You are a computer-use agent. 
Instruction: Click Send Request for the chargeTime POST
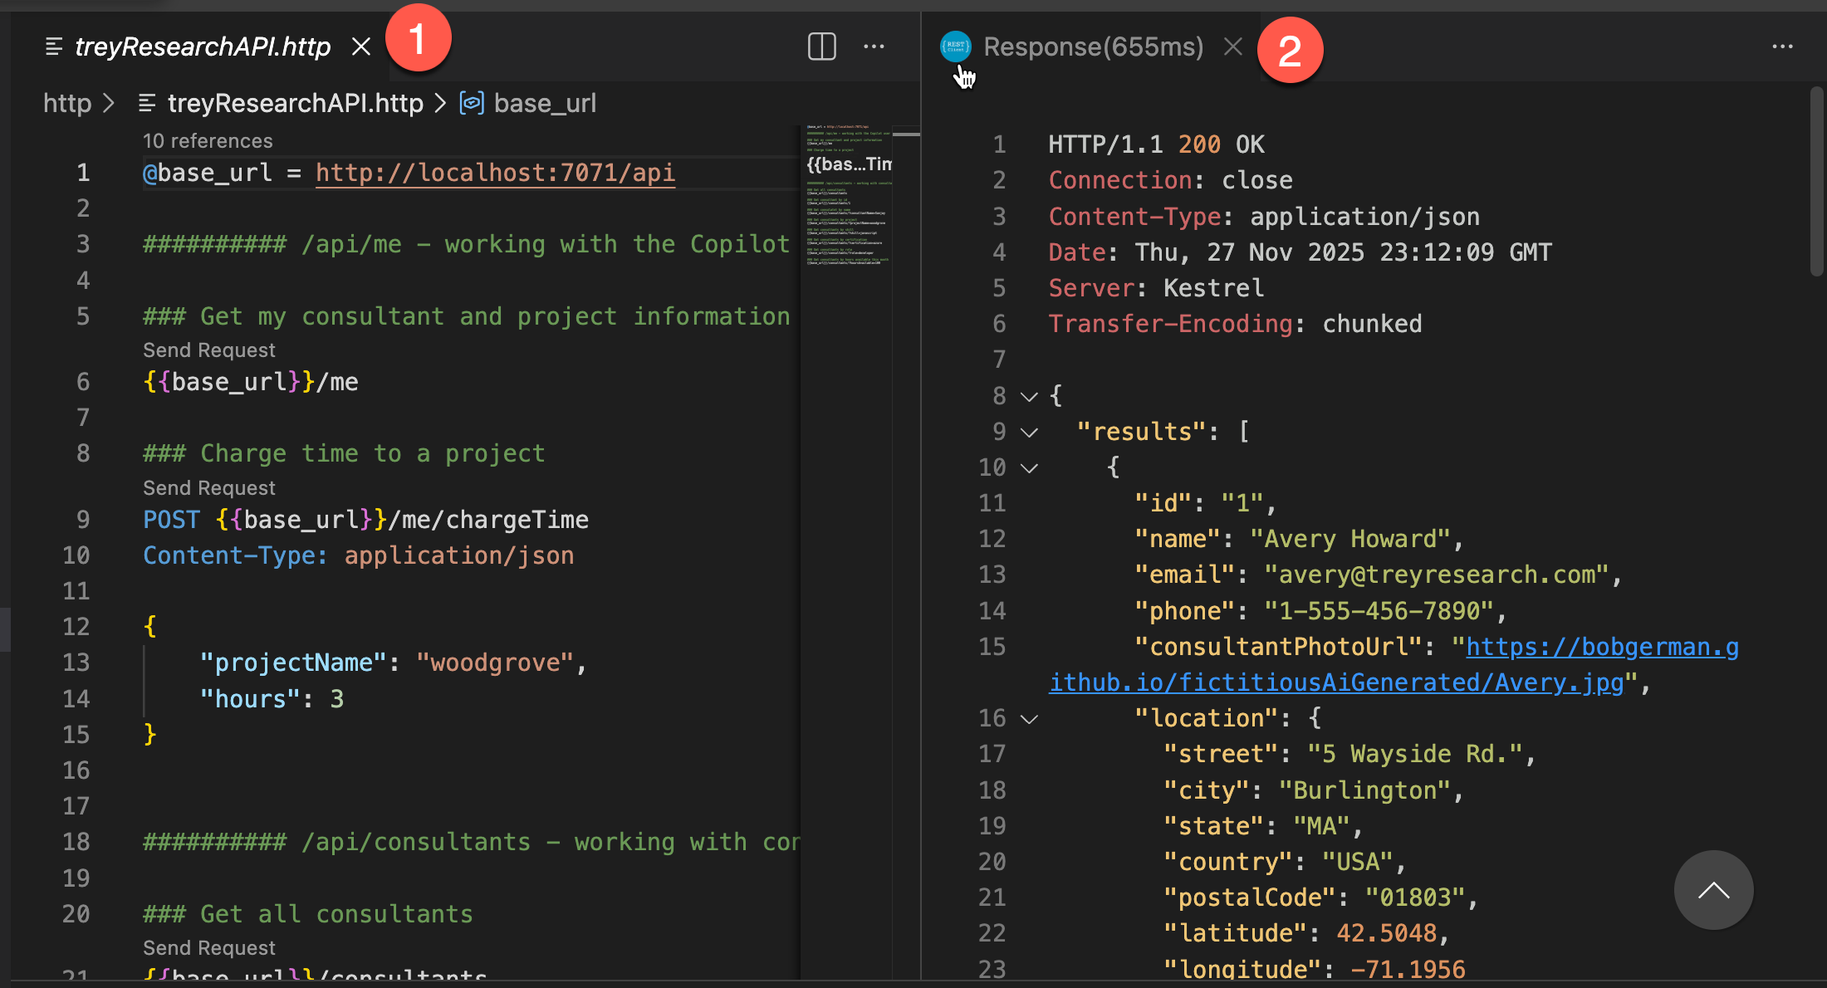[x=208, y=487]
